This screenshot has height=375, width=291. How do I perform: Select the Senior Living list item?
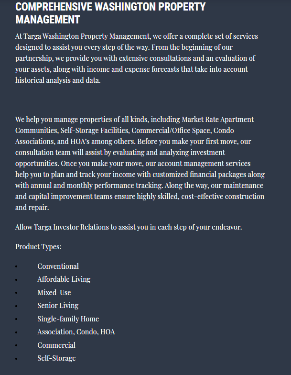(58, 306)
